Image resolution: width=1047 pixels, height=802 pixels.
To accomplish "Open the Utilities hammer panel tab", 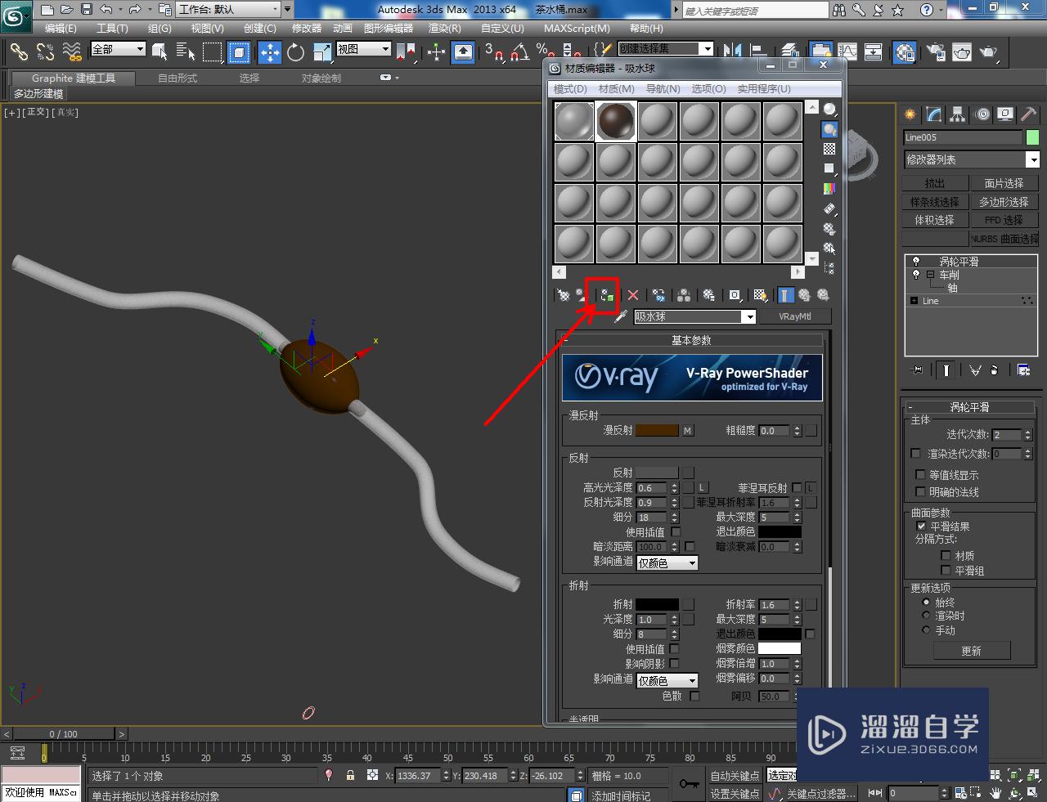I will pyautogui.click(x=1029, y=114).
